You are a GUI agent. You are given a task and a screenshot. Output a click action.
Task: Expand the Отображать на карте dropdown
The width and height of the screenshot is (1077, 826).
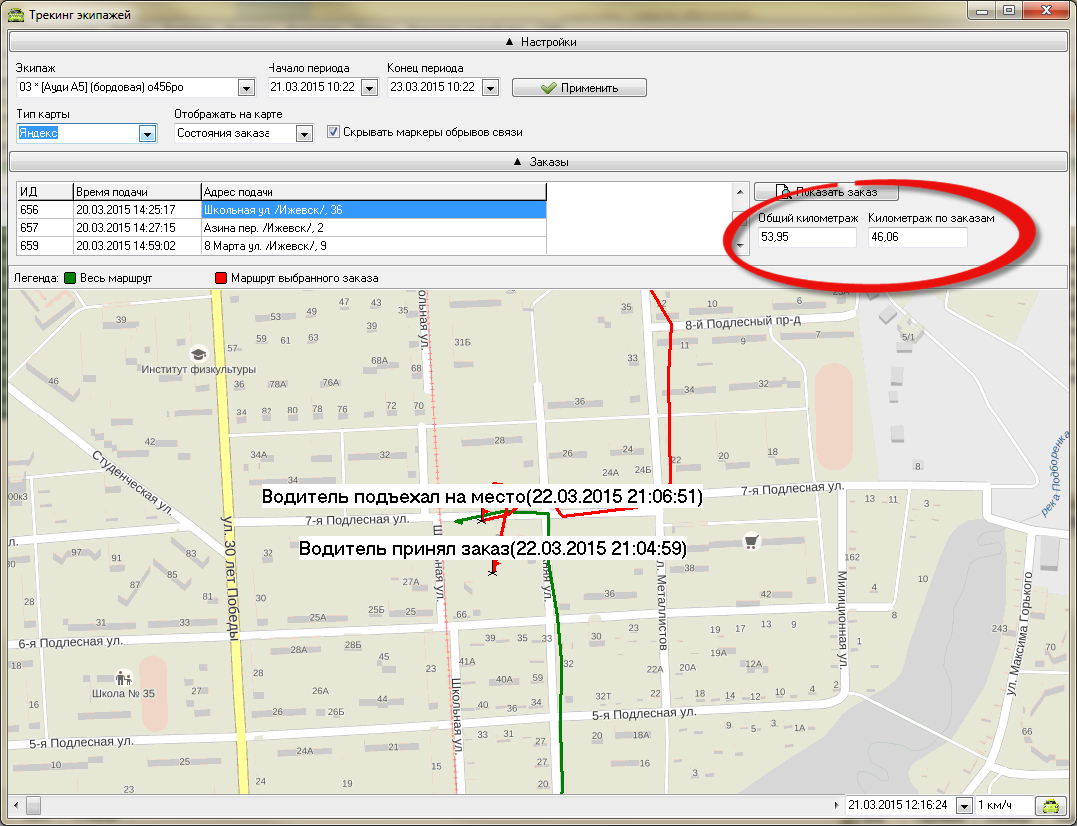coord(304,133)
